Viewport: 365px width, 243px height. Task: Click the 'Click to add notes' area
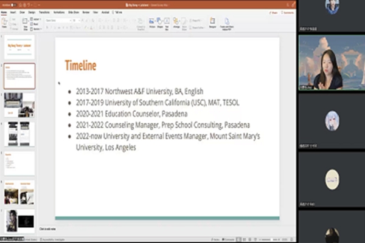pos(47,229)
